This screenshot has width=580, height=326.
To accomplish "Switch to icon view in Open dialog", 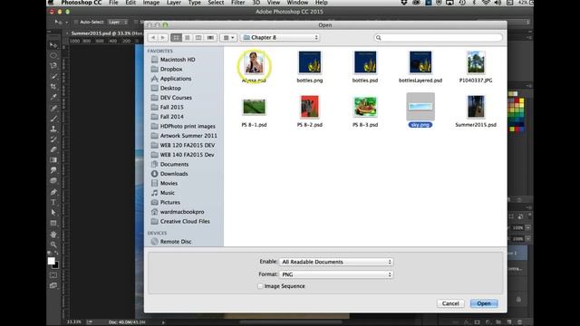I will click(176, 37).
